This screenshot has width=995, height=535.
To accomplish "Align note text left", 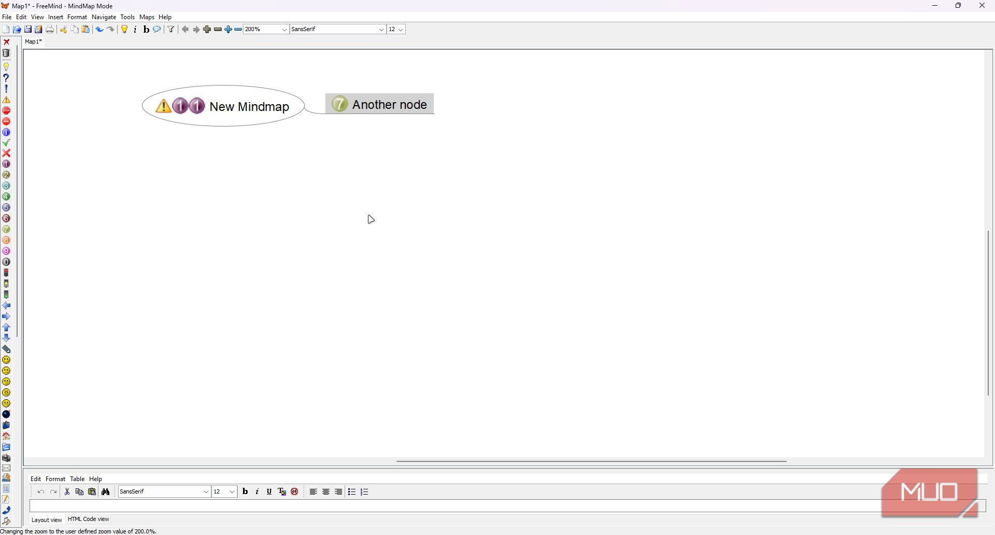I will point(314,492).
